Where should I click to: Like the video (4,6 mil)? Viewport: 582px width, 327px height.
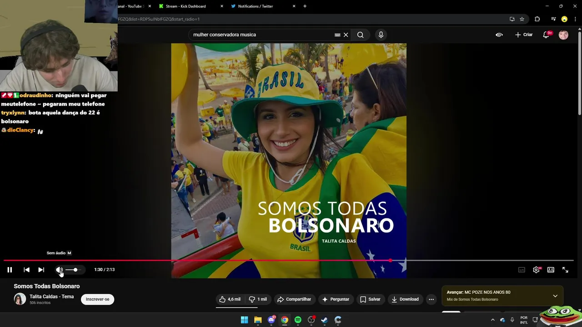pyautogui.click(x=230, y=299)
